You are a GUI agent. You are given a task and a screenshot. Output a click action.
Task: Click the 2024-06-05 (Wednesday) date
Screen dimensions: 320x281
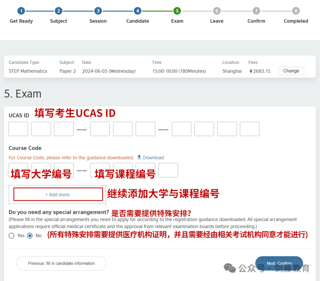tap(109, 71)
